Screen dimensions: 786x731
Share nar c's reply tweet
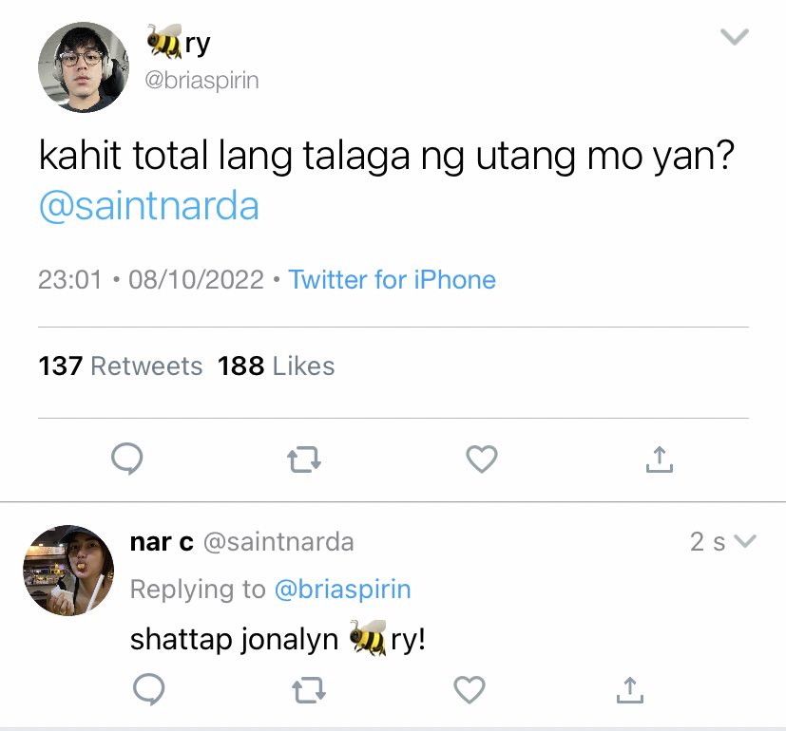pos(629,690)
